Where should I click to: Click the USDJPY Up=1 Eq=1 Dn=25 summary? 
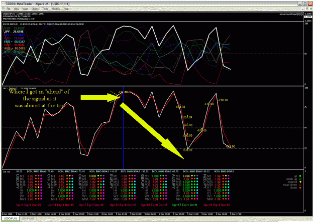29,205
